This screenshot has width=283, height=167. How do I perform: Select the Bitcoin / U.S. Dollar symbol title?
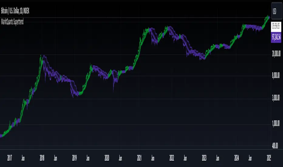click(15, 11)
